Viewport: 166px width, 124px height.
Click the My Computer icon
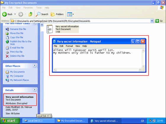coord(7,76)
